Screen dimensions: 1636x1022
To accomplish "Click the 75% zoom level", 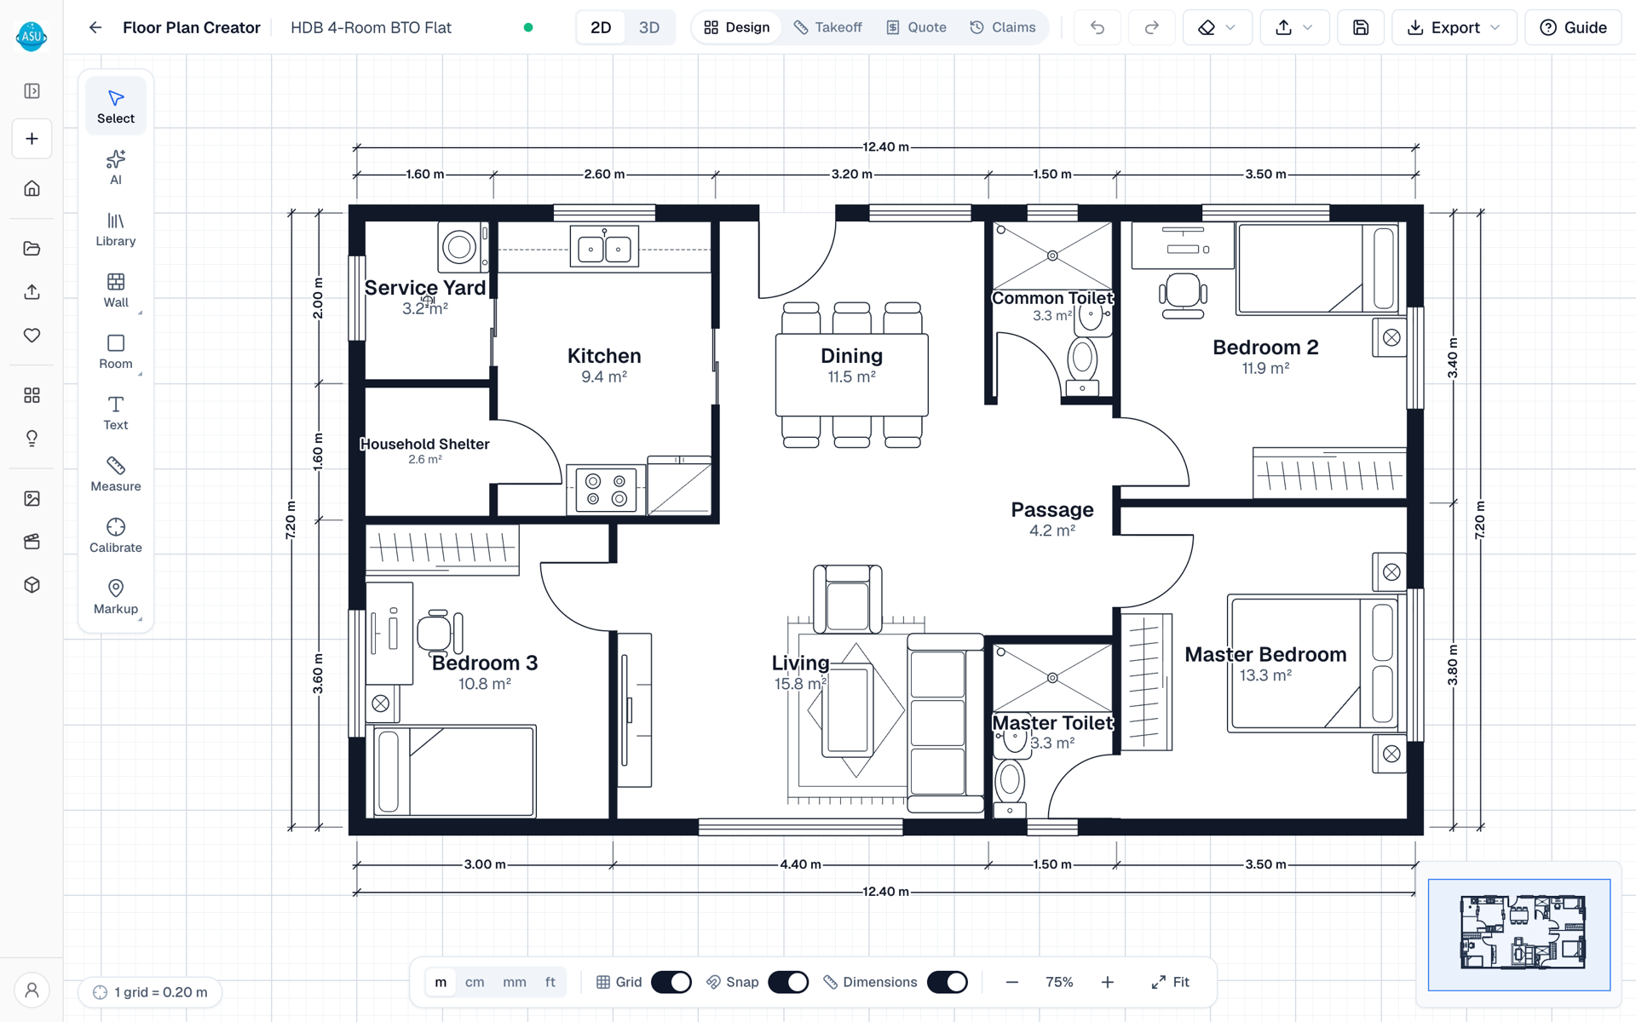I will coord(1059,982).
